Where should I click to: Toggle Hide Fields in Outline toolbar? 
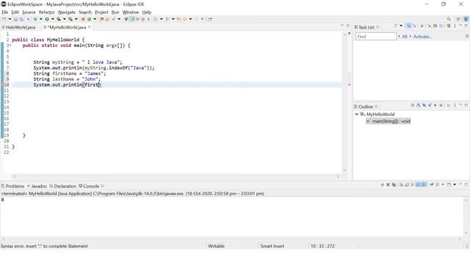point(424,106)
